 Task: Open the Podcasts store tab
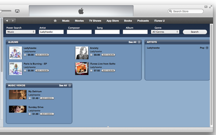[x=143, y=21]
